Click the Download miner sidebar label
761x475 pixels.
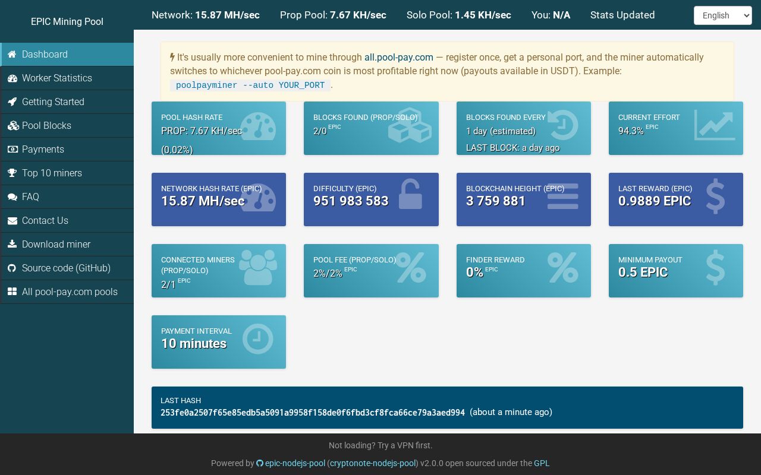click(x=56, y=245)
